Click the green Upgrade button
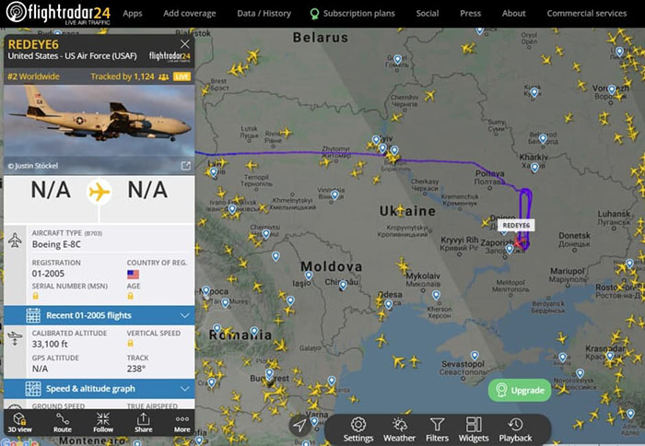This screenshot has width=645, height=446. [520, 390]
